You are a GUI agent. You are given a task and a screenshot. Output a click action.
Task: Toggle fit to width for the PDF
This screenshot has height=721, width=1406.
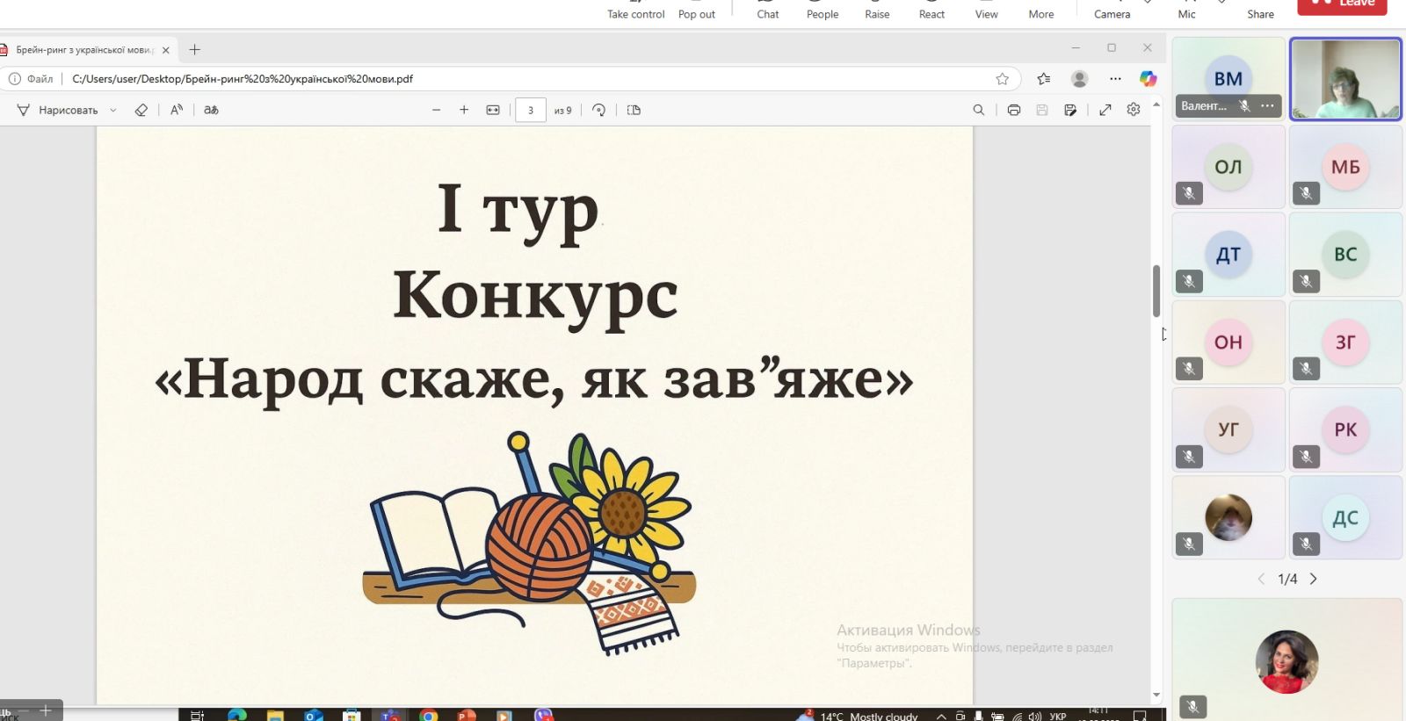pyautogui.click(x=493, y=110)
